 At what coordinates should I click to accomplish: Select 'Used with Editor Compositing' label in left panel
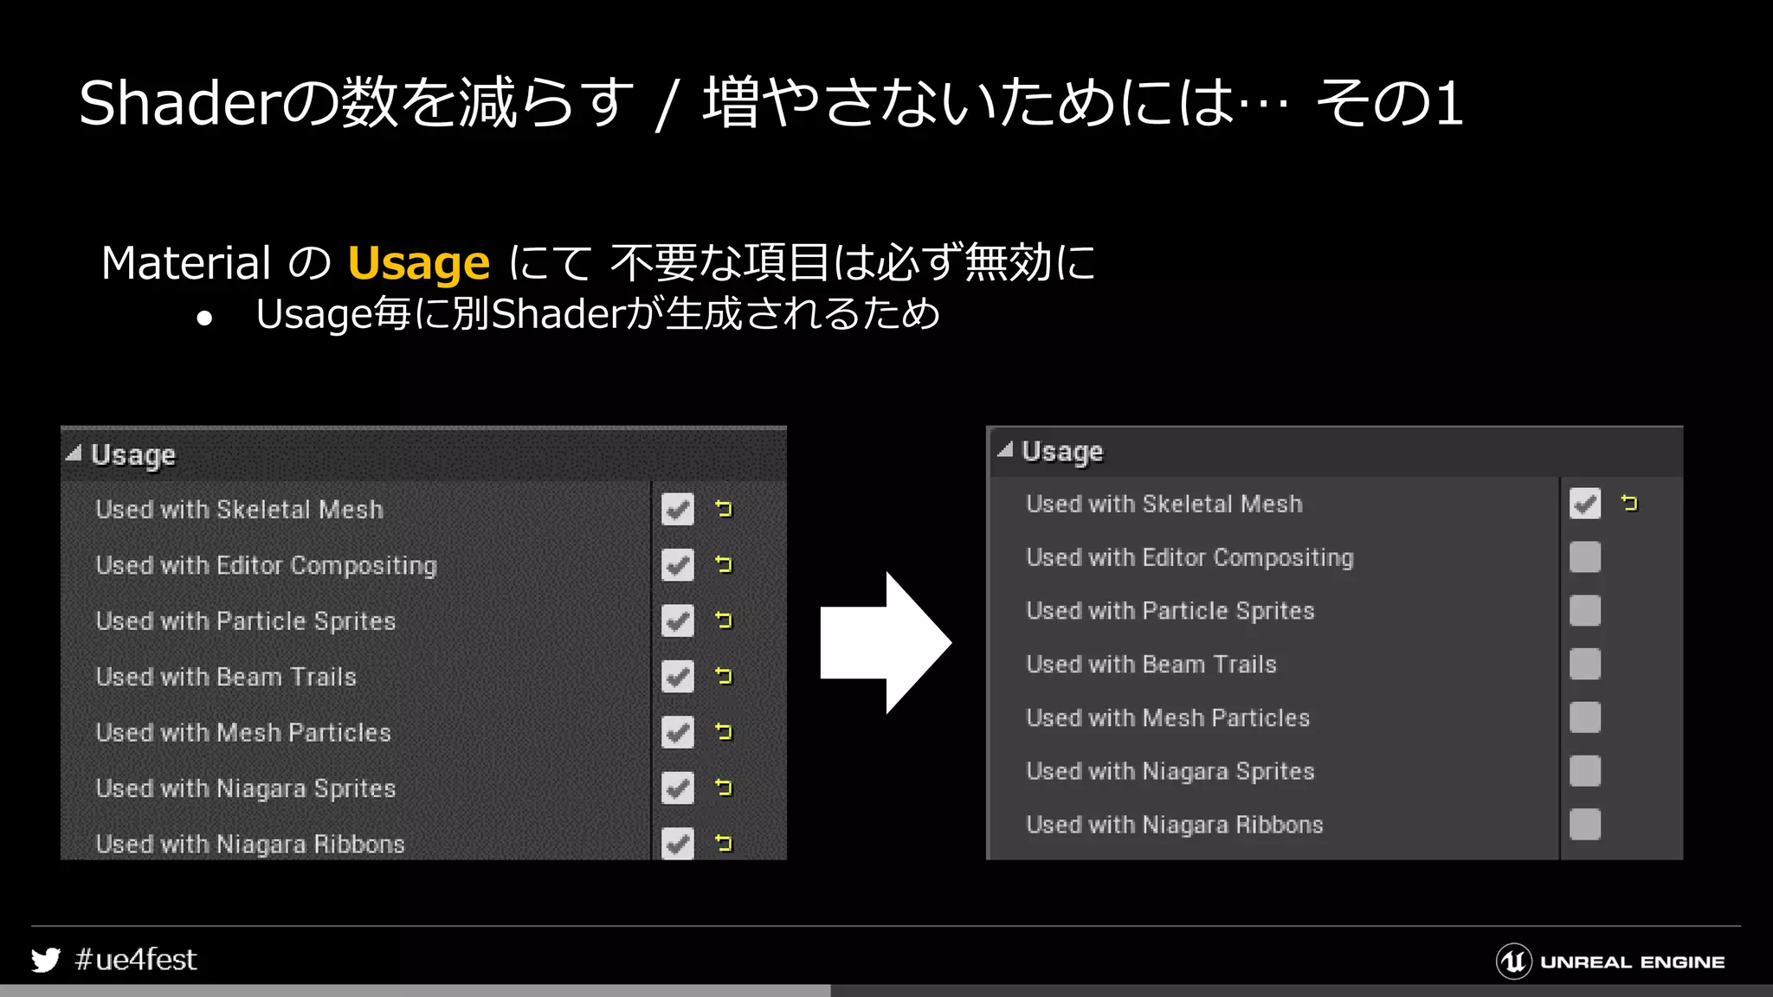(x=267, y=566)
